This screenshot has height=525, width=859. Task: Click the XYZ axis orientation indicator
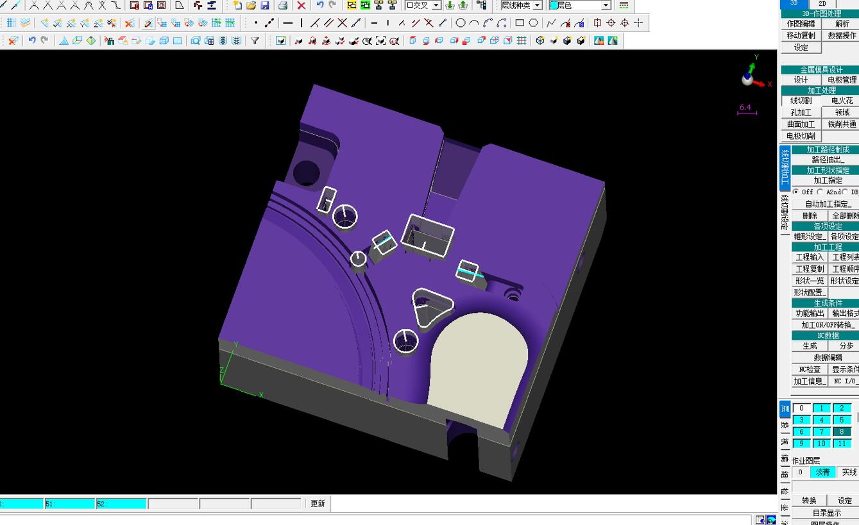click(x=755, y=72)
